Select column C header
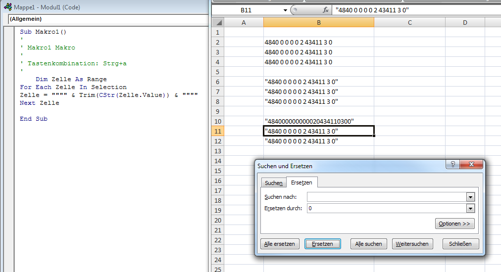501x272 pixels. 409,23
